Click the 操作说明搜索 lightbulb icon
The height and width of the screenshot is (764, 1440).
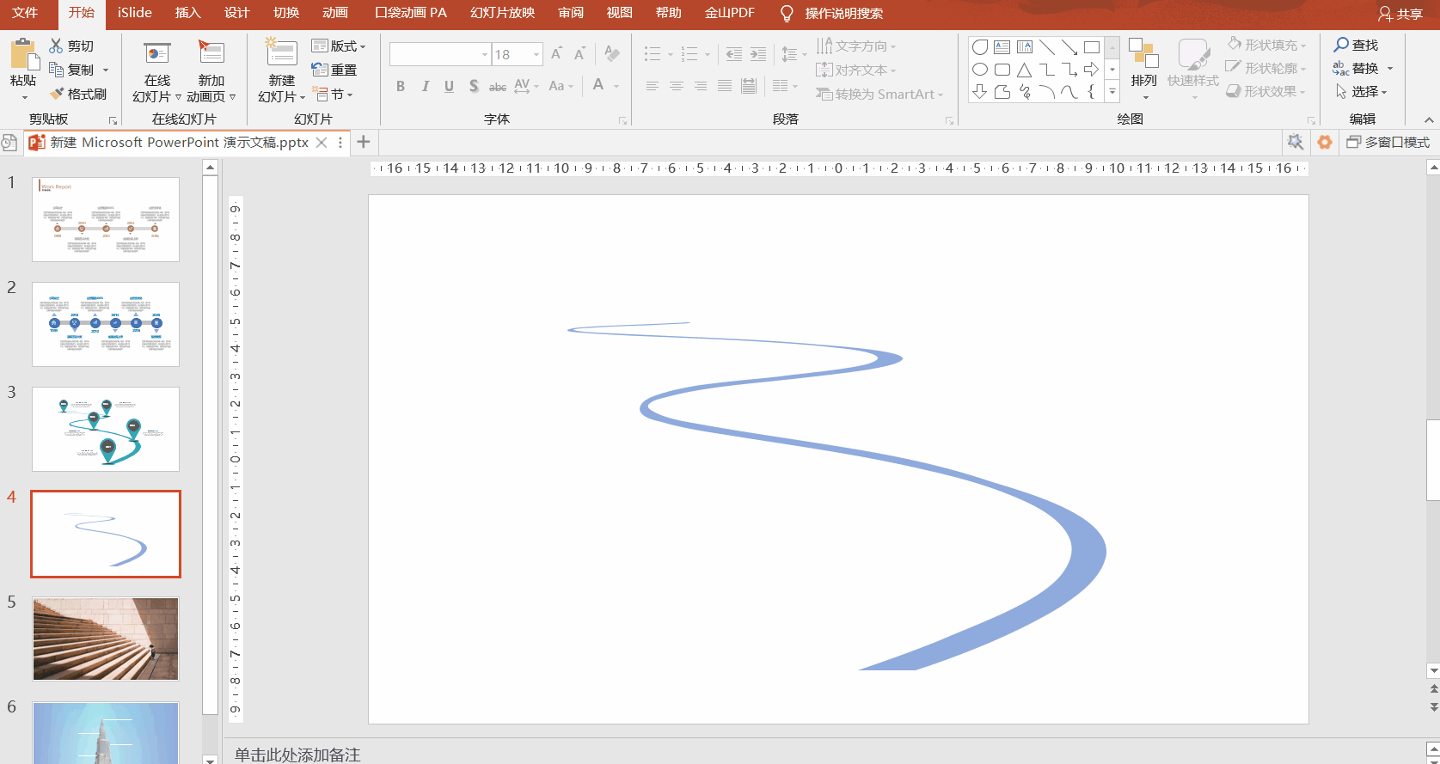click(x=786, y=14)
